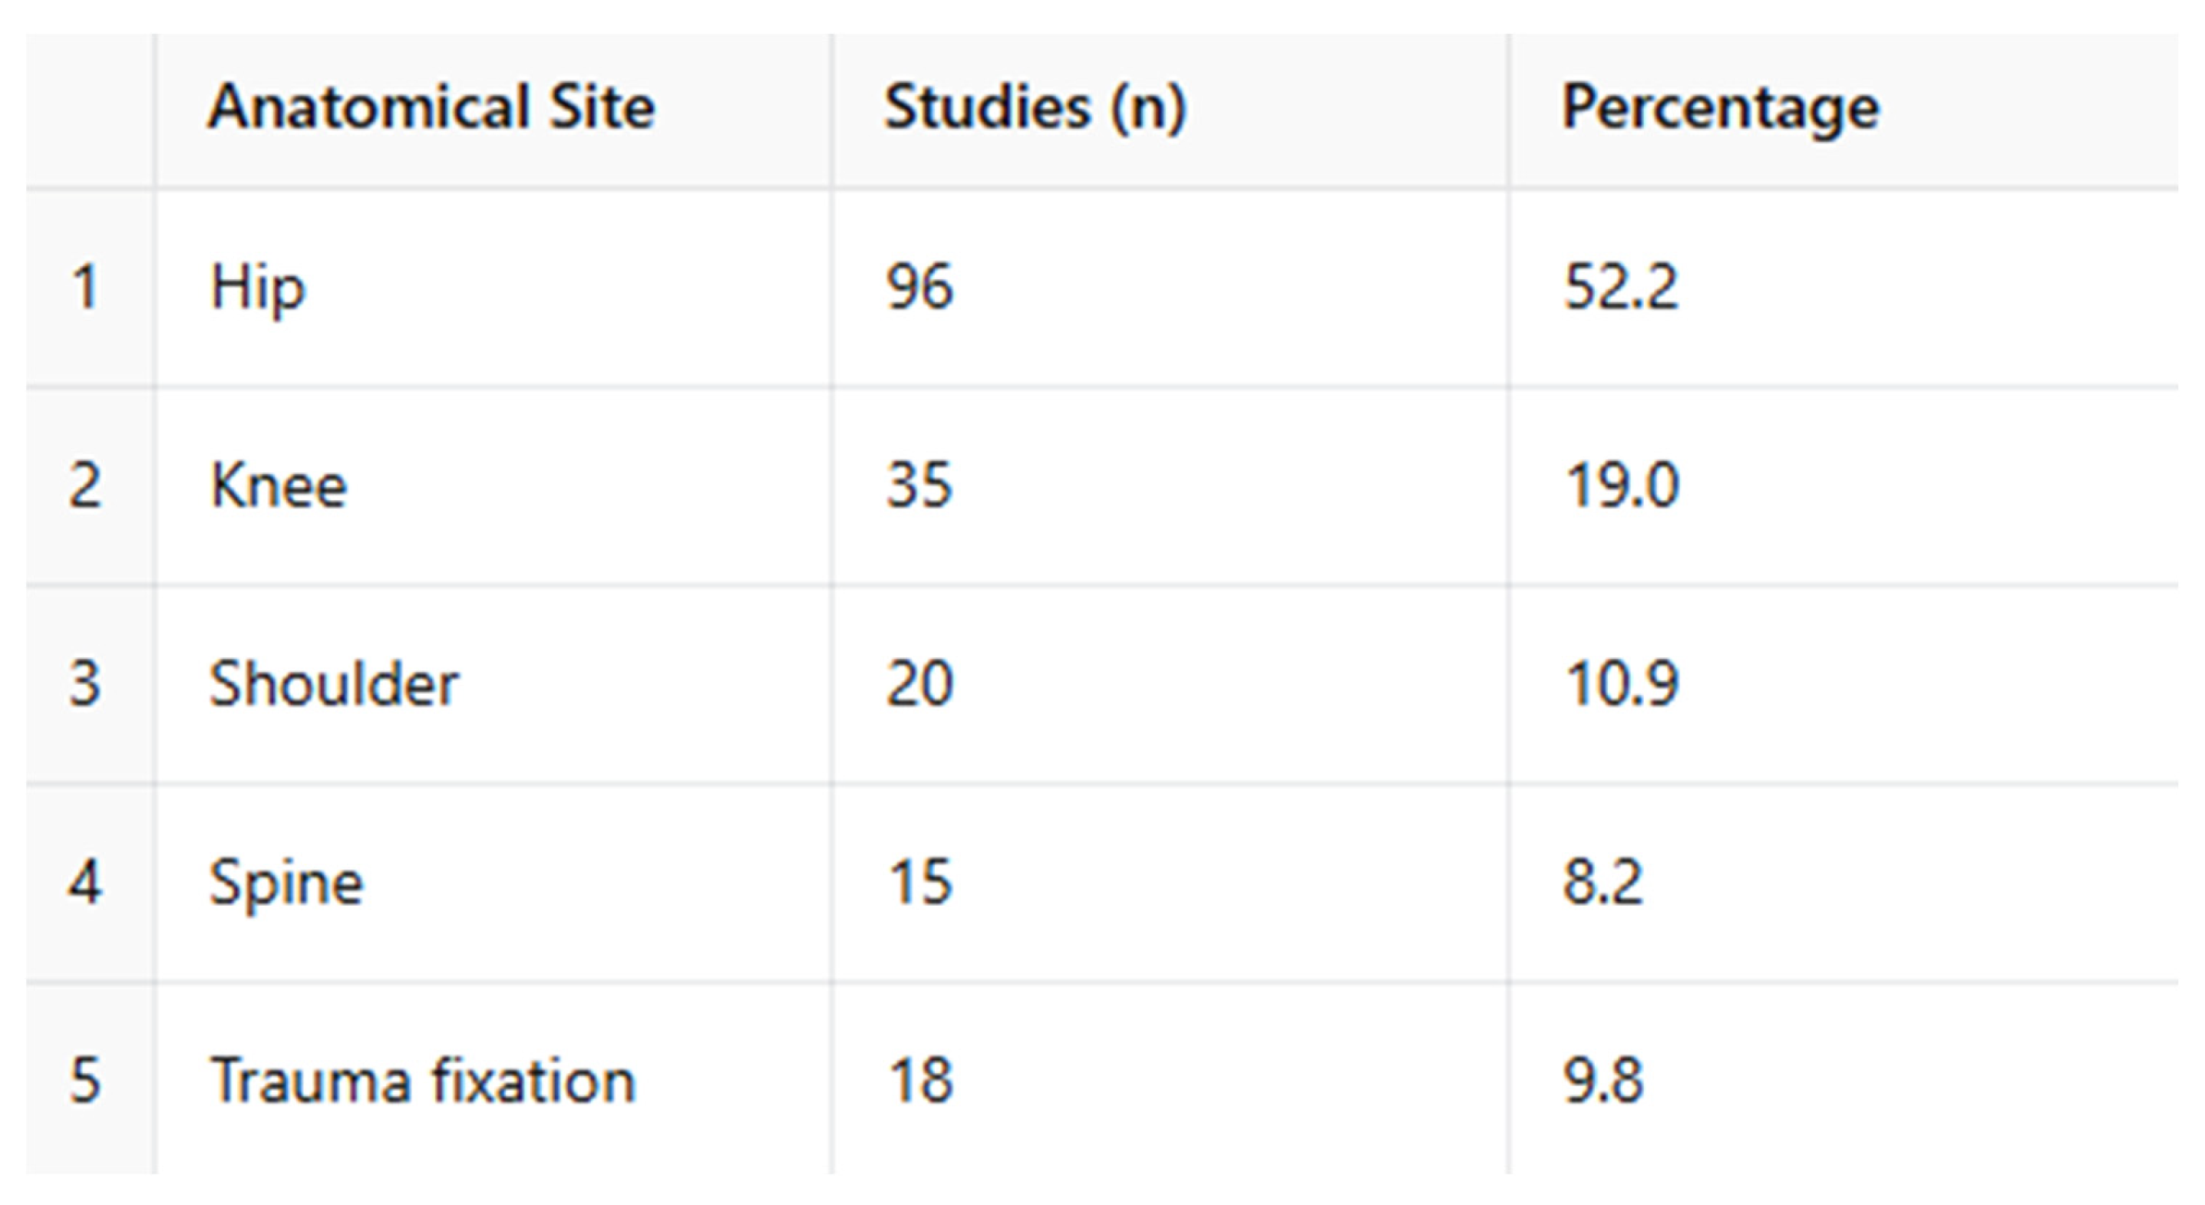Select the Spine cell

[287, 883]
